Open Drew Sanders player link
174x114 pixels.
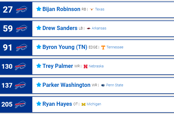click(x=60, y=28)
